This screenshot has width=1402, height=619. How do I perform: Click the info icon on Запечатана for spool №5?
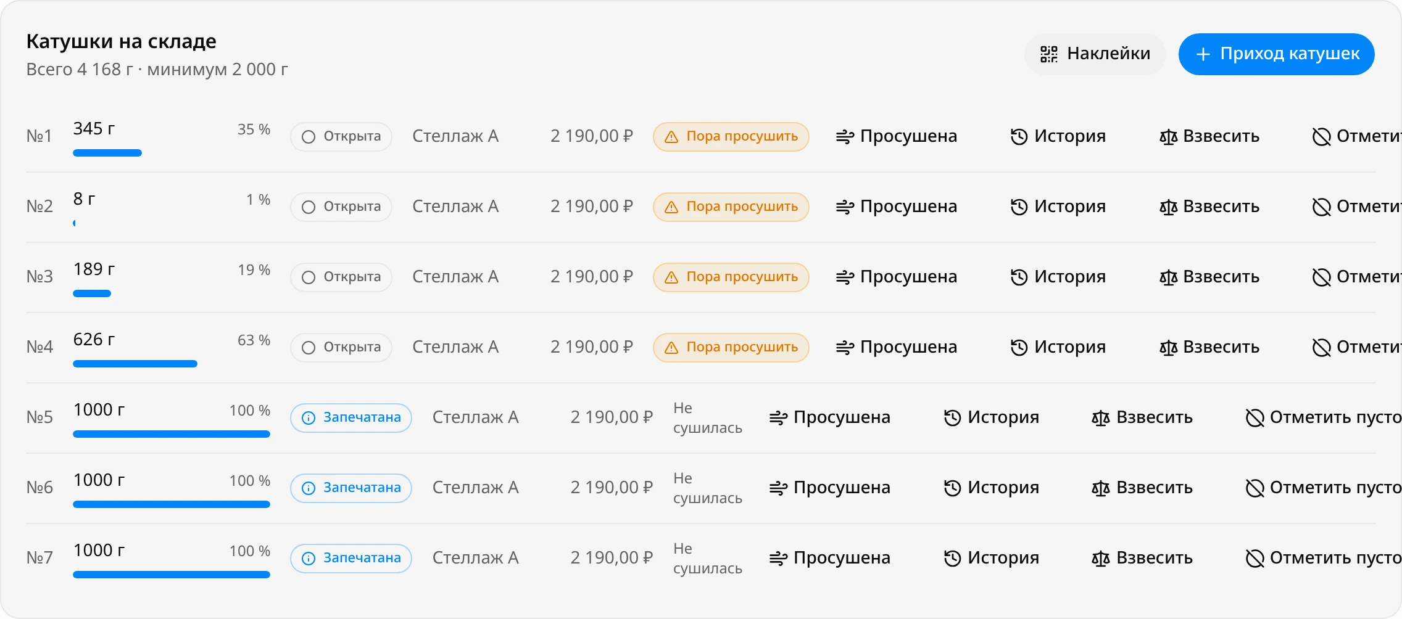[x=309, y=418]
